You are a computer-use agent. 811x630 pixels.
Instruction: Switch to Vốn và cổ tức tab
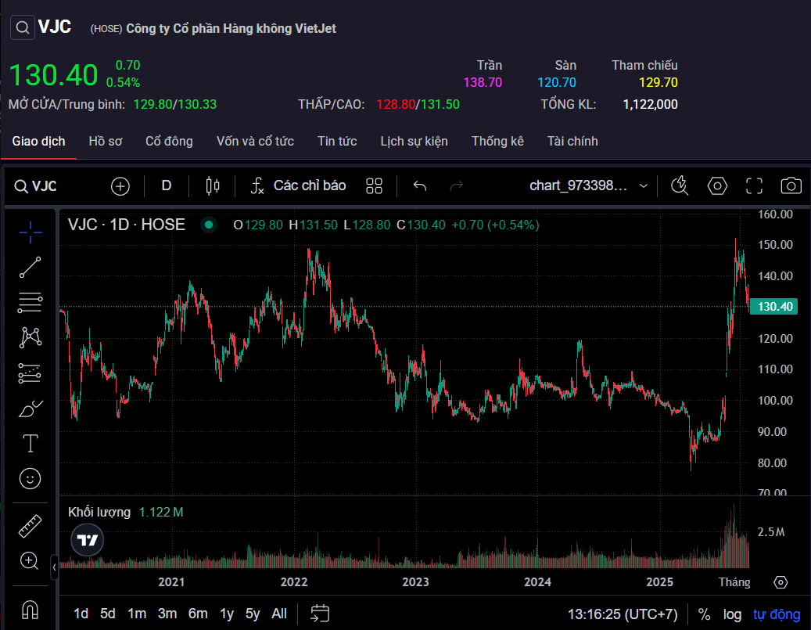(255, 142)
